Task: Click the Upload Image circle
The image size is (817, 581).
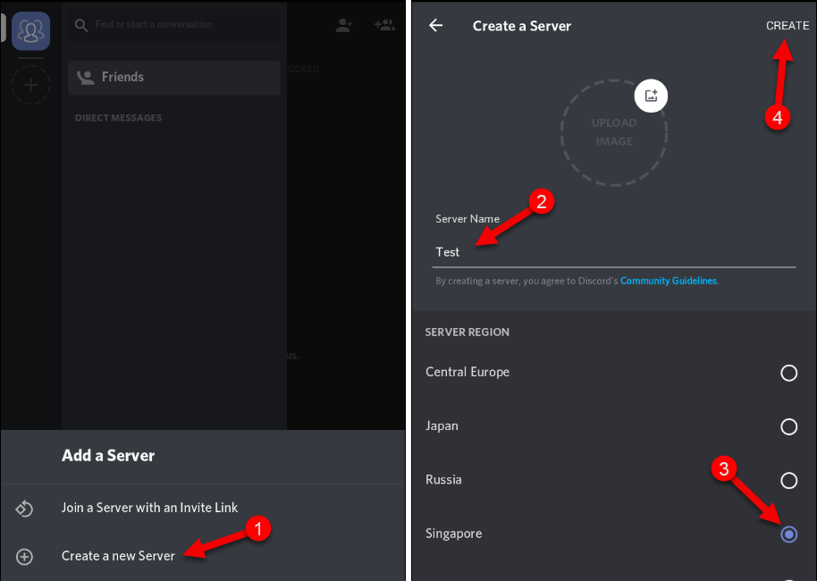Action: click(614, 132)
